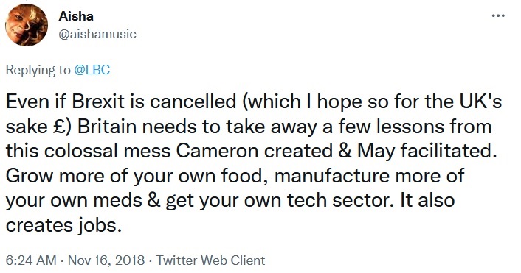Click the word 'colossal' in the tweet
Image resolution: width=521 pixels, height=273 pixels.
(x=81, y=151)
